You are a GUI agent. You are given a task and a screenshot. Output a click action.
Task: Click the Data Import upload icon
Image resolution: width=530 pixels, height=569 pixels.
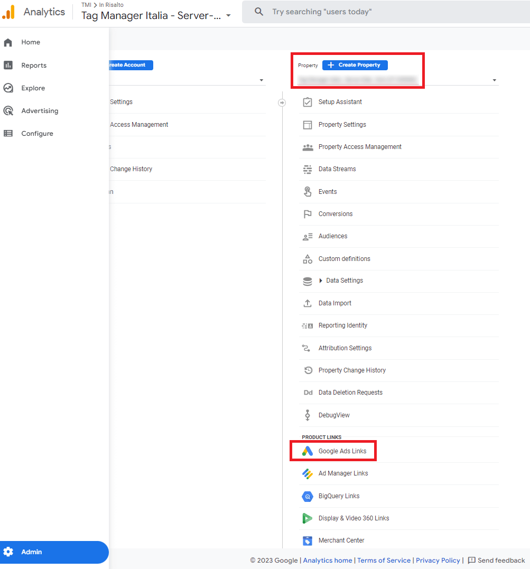tap(308, 303)
